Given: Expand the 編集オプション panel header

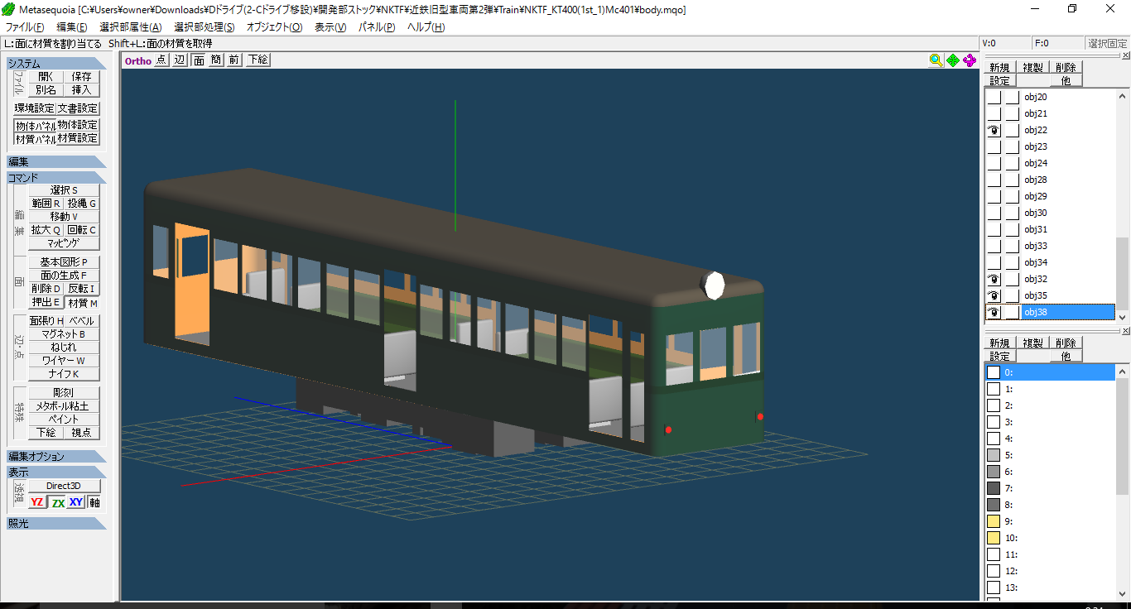Looking at the screenshot, I should [57, 457].
